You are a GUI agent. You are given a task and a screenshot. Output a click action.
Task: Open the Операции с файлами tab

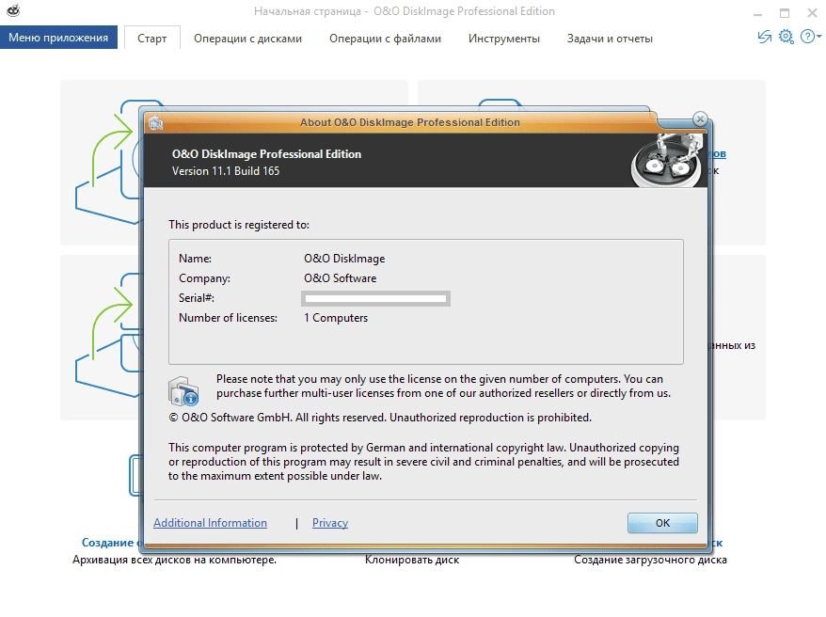(x=385, y=39)
